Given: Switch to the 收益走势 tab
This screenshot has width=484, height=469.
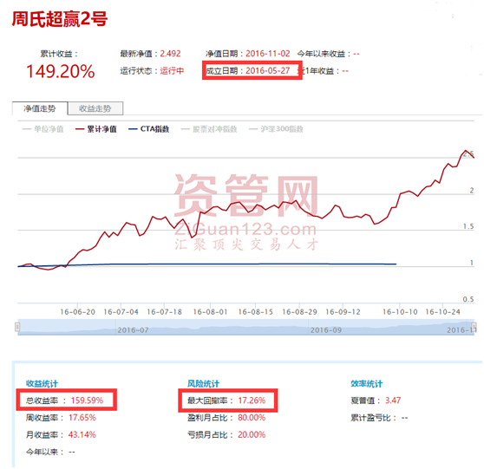Looking at the screenshot, I should (95, 108).
